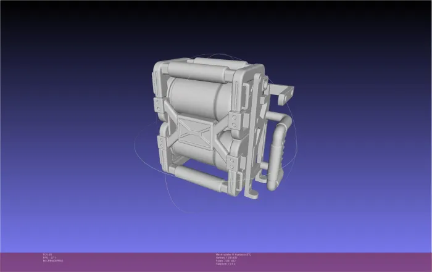Screen dimensions: 432x272
Task: Click the BO_RENDERING label in the status bar
Action: (x=53, y=261)
